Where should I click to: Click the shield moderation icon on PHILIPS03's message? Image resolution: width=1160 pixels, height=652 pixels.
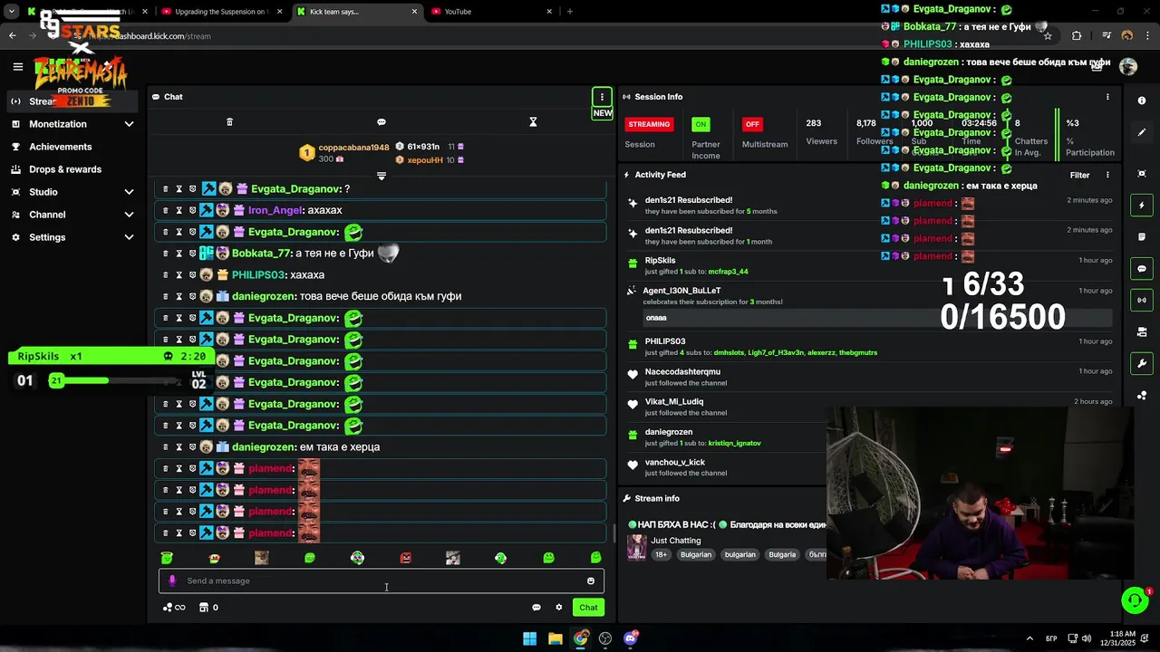192,275
